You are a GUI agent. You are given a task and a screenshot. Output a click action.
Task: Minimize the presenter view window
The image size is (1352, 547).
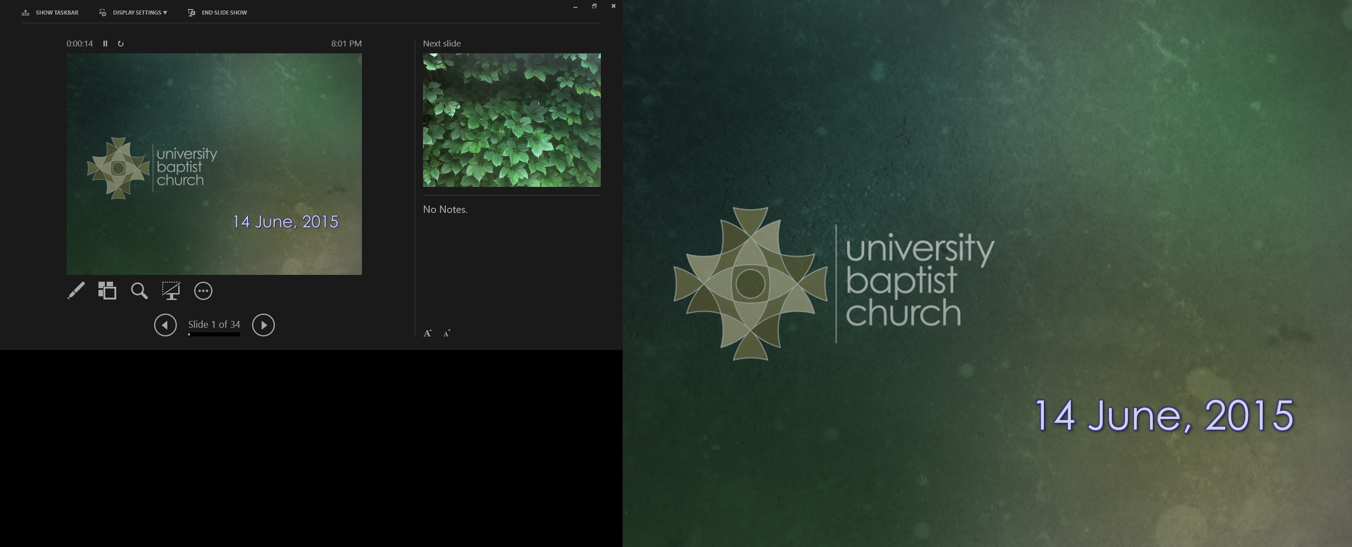575,6
